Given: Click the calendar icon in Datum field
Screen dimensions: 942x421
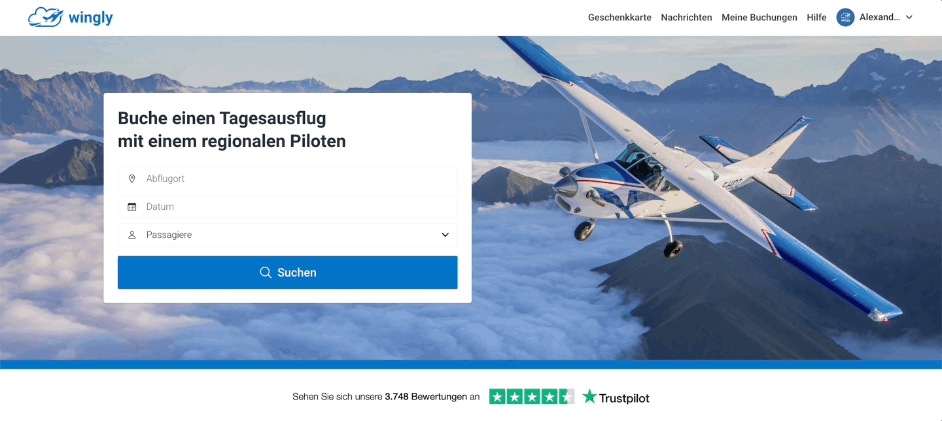Looking at the screenshot, I should 132,207.
